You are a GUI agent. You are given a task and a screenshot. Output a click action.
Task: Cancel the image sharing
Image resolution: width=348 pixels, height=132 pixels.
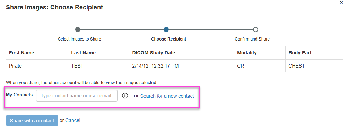point(73,120)
